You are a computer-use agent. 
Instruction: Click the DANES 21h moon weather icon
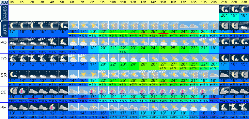tap(224, 9)
